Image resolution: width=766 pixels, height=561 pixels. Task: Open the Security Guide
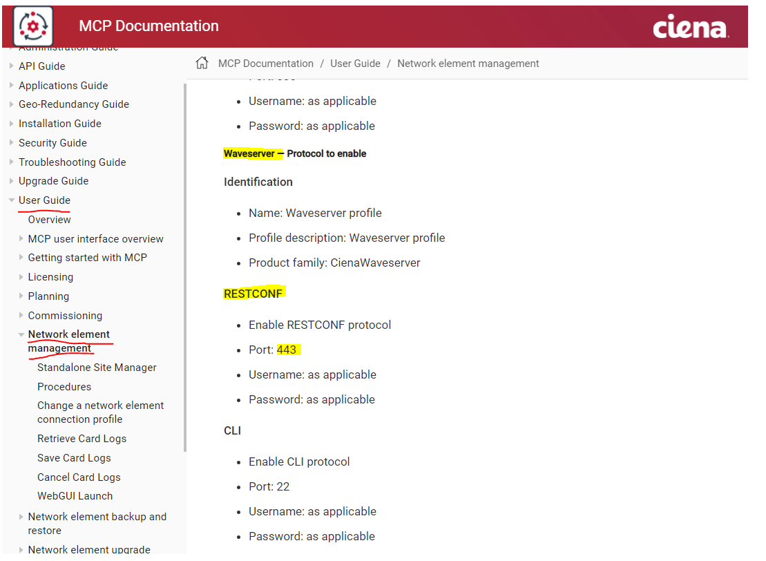click(x=52, y=143)
